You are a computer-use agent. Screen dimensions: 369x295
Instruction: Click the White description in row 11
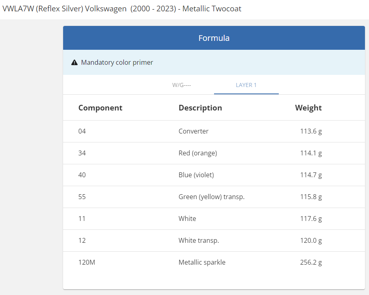coord(187,219)
